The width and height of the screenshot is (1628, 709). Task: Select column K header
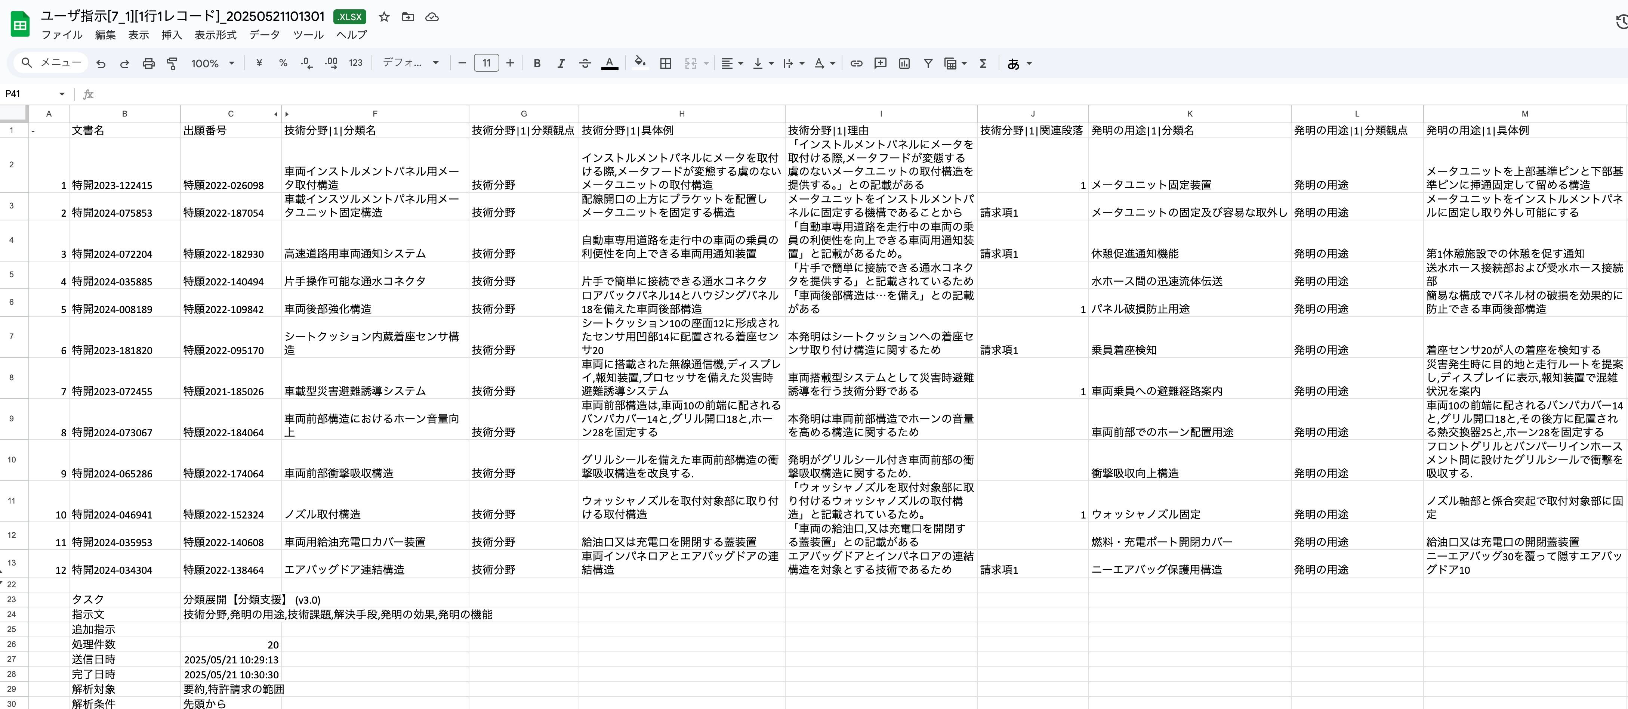click(1189, 114)
